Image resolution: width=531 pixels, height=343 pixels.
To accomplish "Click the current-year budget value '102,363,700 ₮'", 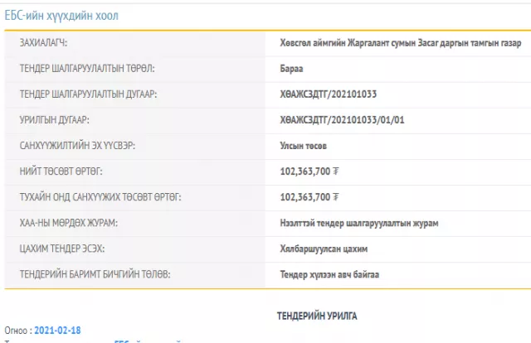I will click(309, 197).
